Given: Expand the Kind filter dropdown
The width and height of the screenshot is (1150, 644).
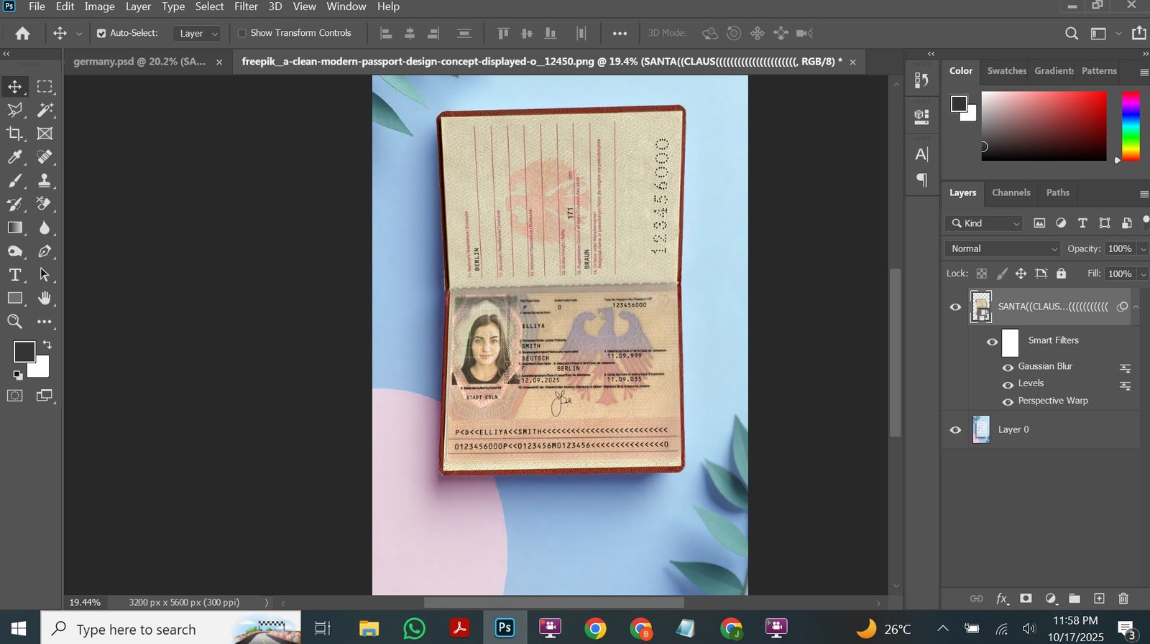Looking at the screenshot, I should [x=984, y=223].
